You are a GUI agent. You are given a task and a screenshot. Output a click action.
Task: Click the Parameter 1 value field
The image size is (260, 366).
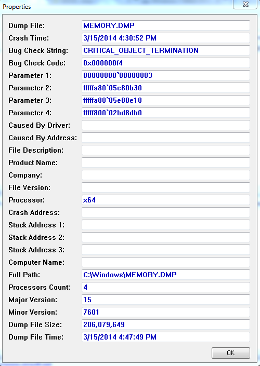(x=166, y=75)
